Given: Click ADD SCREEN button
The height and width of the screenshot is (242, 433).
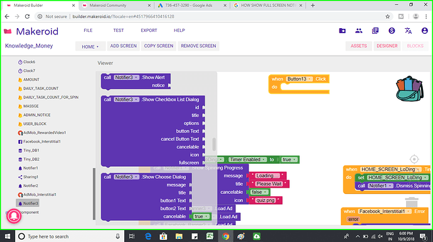Looking at the screenshot, I should [x=123, y=46].
